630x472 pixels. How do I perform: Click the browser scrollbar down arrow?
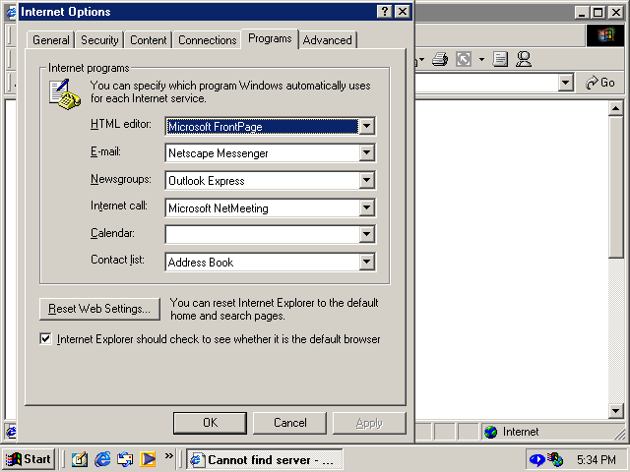pos(615,410)
